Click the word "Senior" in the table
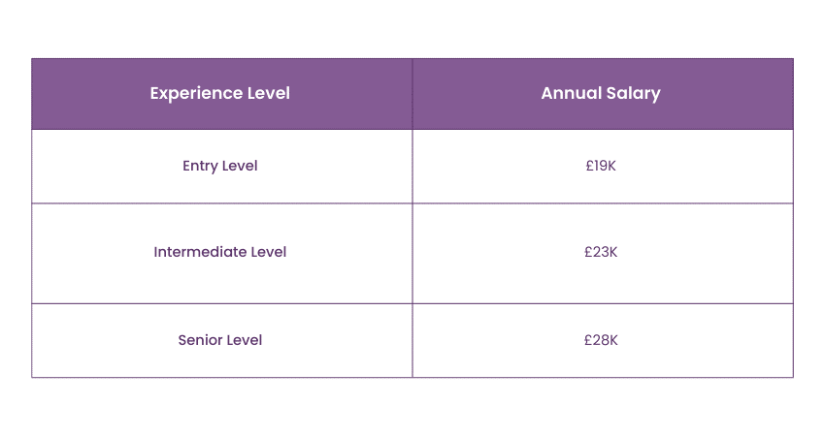 click(200, 340)
